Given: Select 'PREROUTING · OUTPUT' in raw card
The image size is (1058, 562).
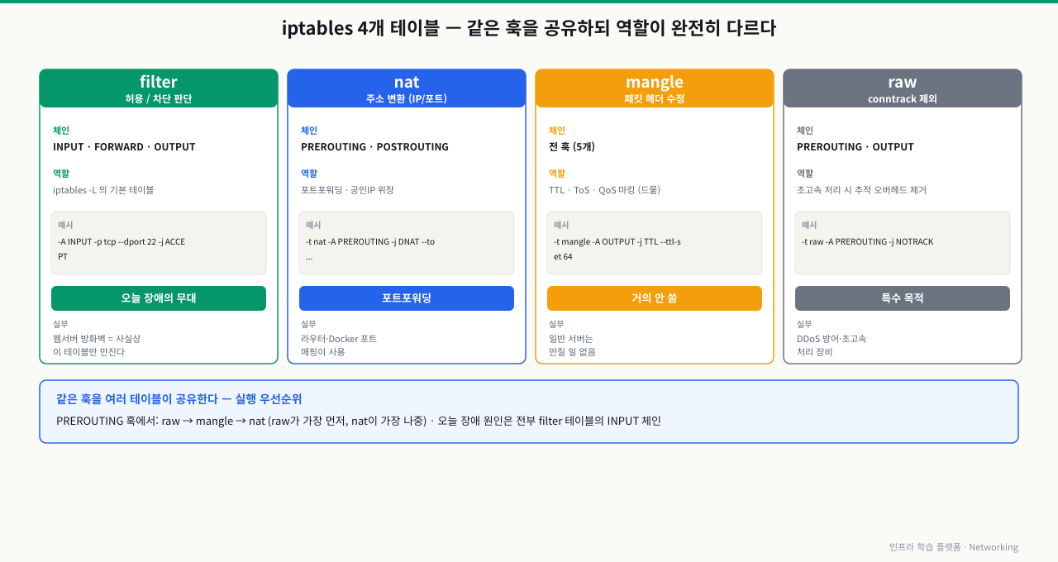Looking at the screenshot, I should [855, 147].
